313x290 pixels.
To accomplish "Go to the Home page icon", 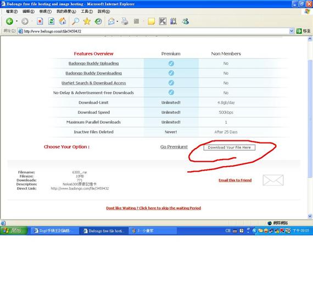I will tap(63, 21).
